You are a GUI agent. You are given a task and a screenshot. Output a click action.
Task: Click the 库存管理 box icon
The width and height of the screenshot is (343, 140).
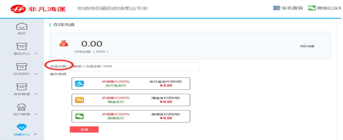point(22,87)
